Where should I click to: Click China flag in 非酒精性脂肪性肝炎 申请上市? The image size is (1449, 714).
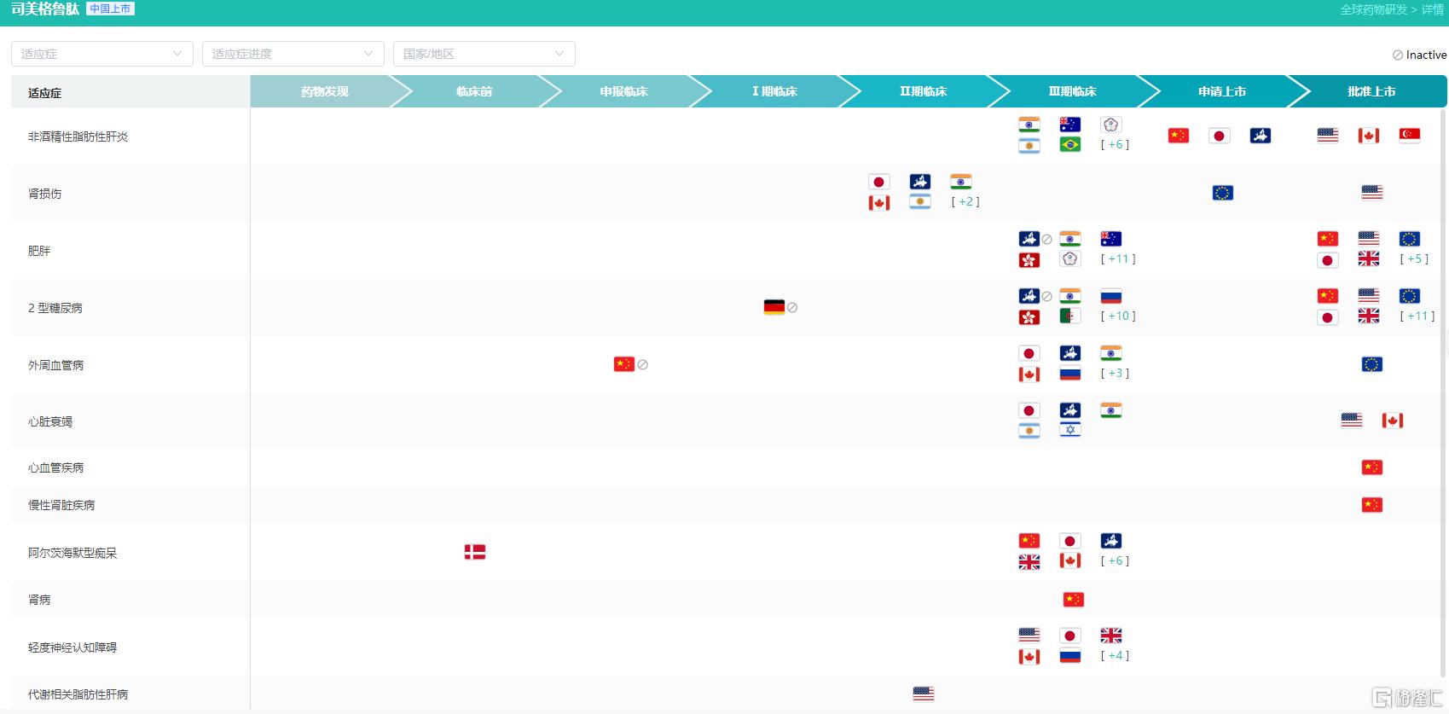(1179, 136)
